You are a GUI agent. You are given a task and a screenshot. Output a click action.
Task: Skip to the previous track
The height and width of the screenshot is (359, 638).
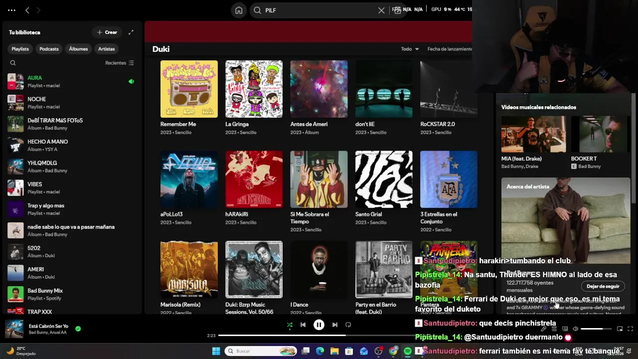coord(303,325)
